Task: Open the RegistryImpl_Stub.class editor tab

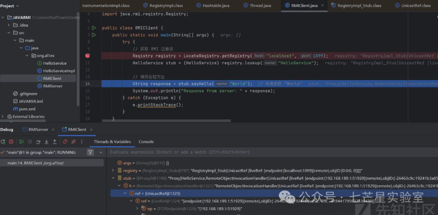Action: (356, 6)
